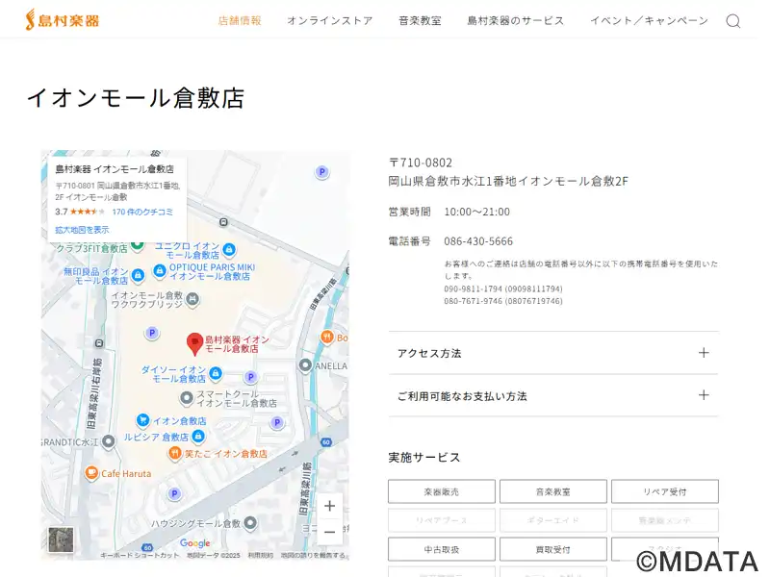
Task: Select the ルピシア 倉敷店 map pin
Action: [198, 436]
